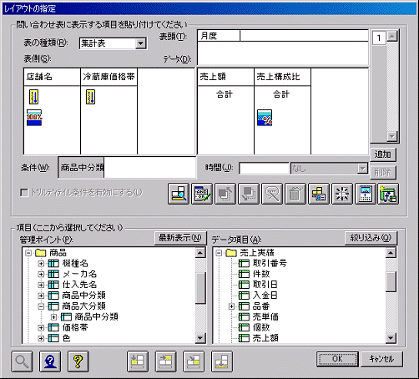419x379 pixels.
Task: Click the 商品 folder icon in tree
Action: pos(41,253)
